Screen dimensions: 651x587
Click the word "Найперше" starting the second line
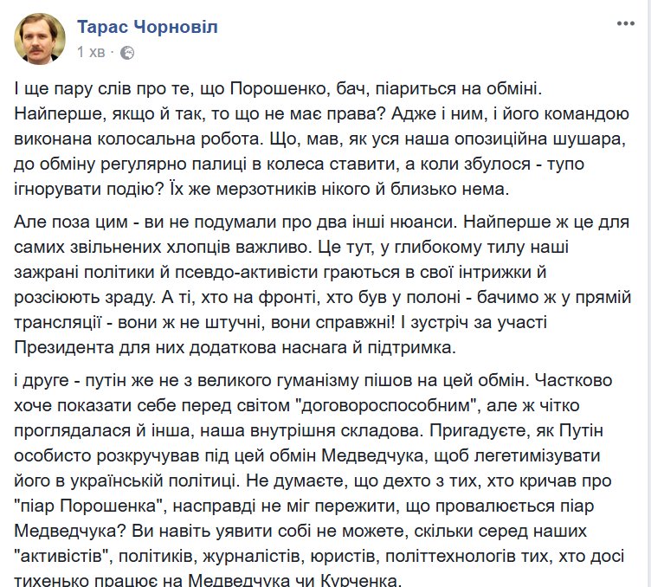(x=51, y=113)
